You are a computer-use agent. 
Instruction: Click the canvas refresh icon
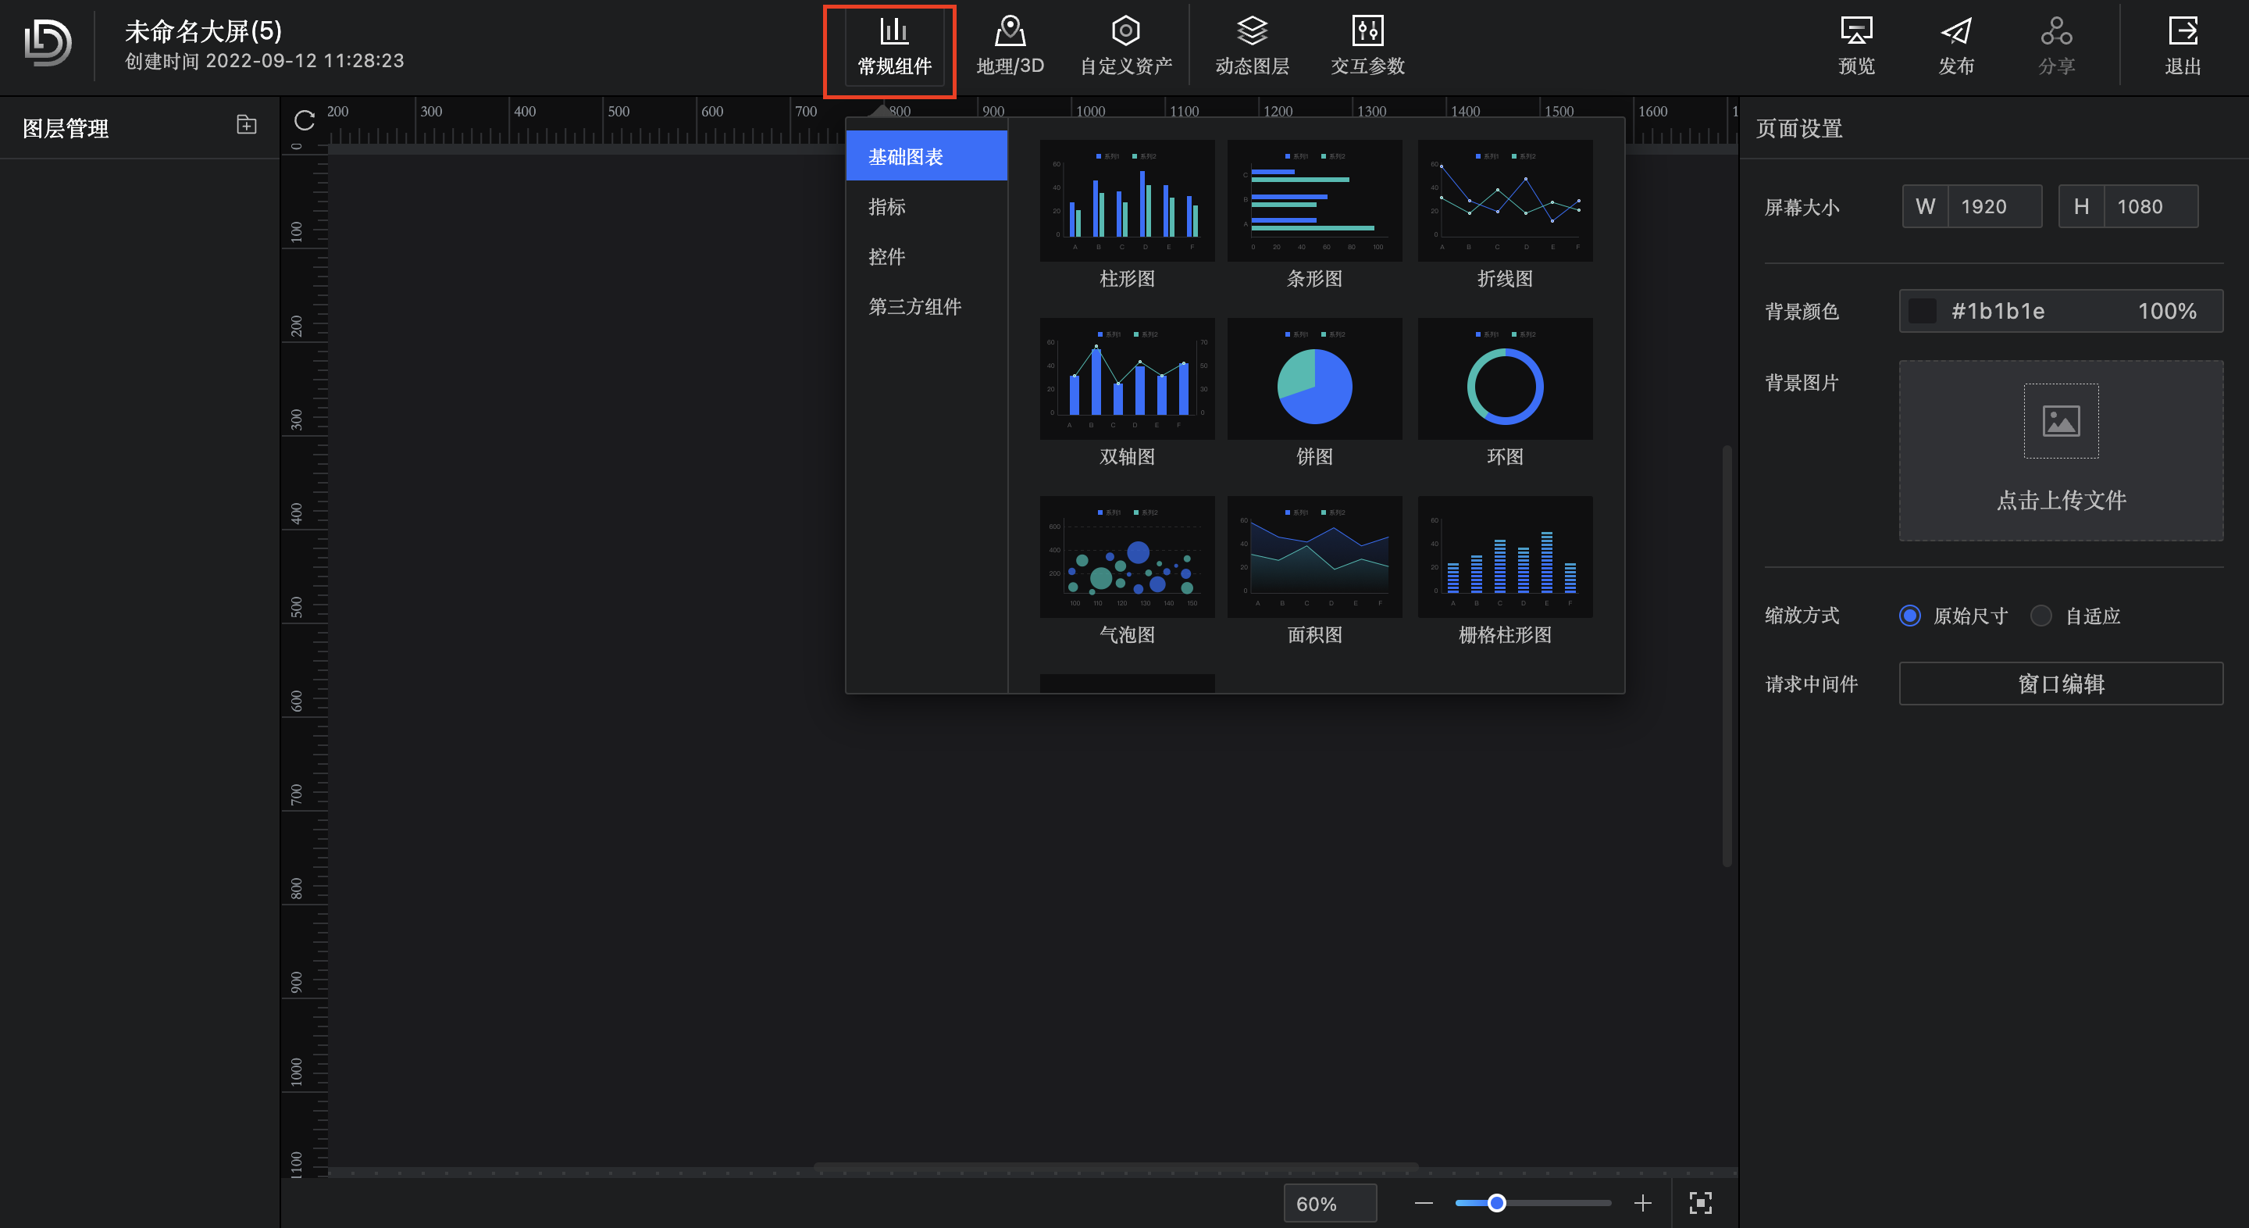304,120
